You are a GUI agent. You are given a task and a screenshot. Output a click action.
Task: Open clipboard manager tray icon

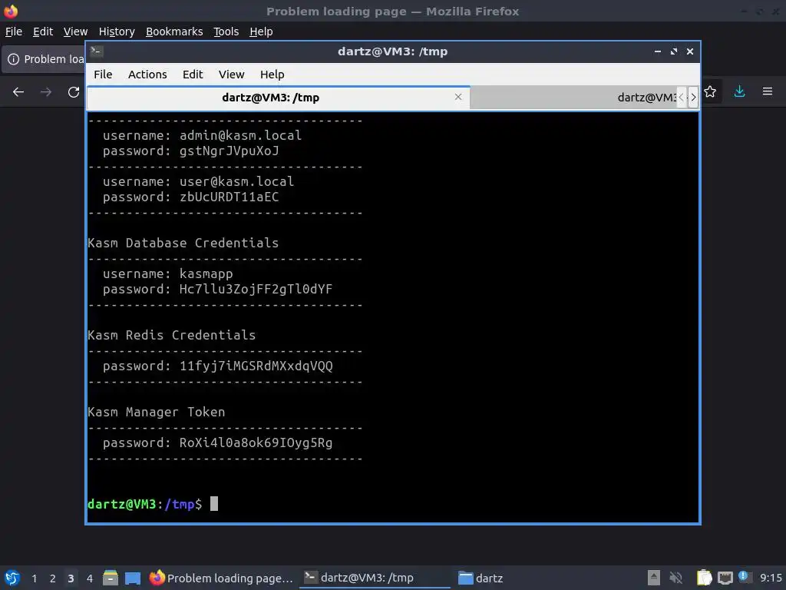[705, 578]
